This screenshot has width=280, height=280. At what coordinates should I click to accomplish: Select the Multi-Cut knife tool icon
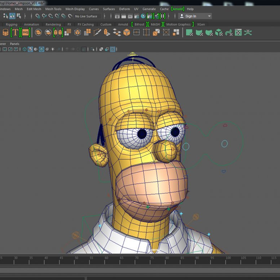pos(97,32)
